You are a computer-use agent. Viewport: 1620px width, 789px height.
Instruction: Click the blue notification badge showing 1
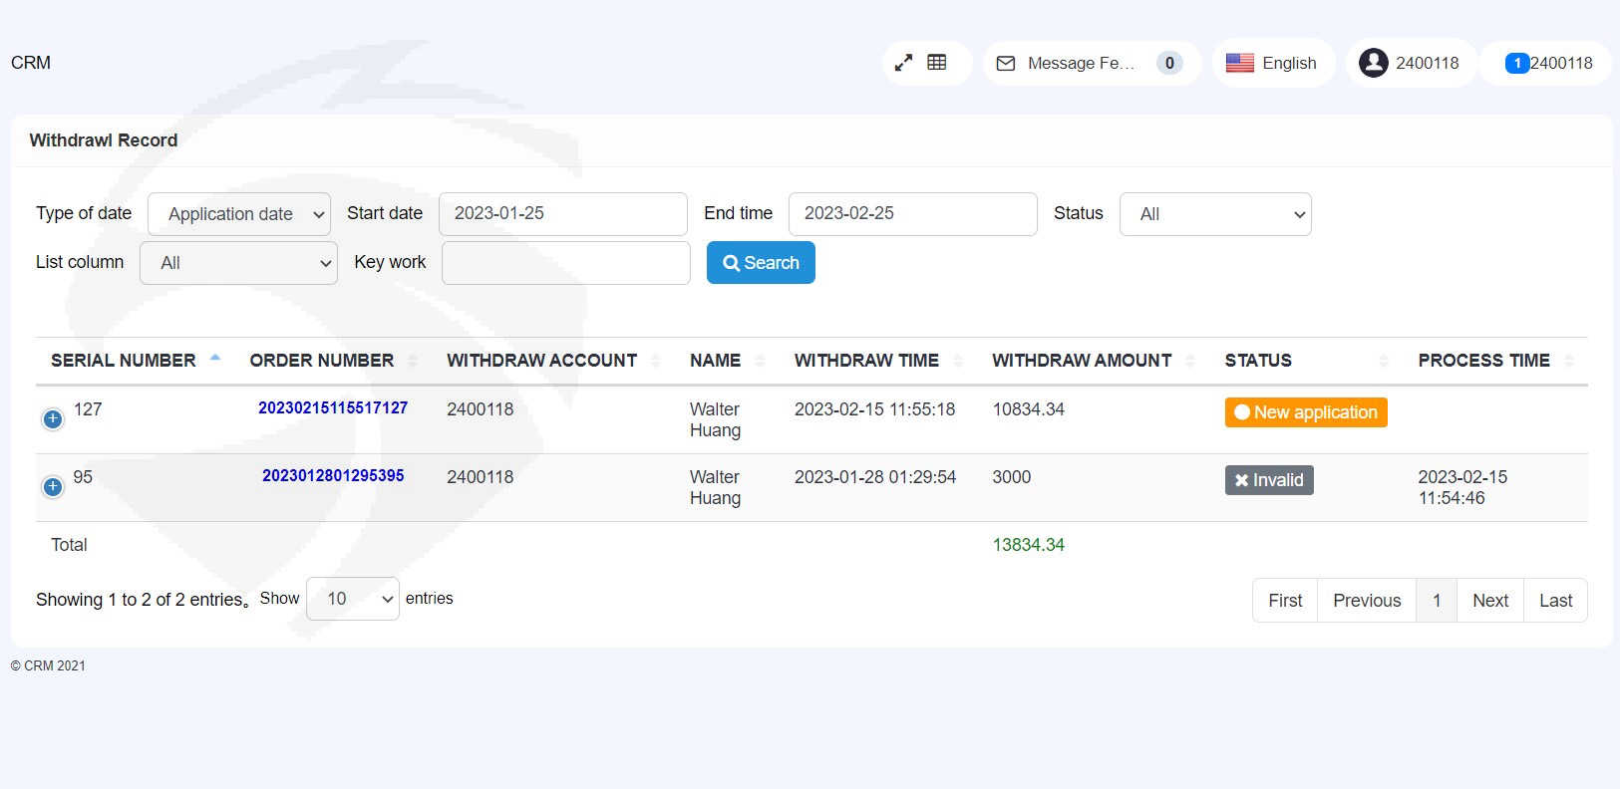(1516, 64)
